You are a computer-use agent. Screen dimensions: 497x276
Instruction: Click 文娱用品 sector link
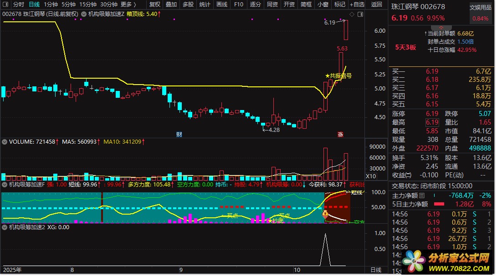tap(481, 7)
